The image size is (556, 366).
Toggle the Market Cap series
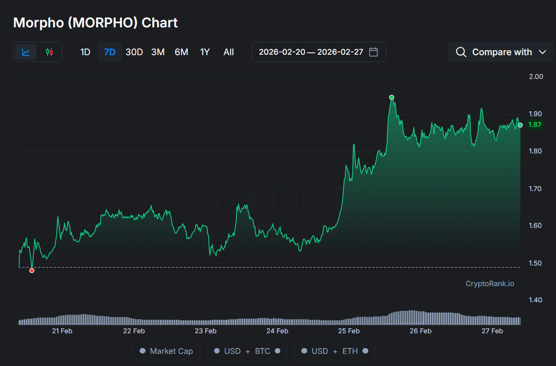click(x=166, y=351)
